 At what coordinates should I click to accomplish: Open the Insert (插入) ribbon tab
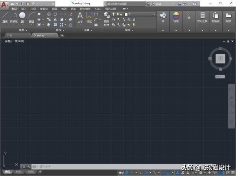[x=24, y=9]
